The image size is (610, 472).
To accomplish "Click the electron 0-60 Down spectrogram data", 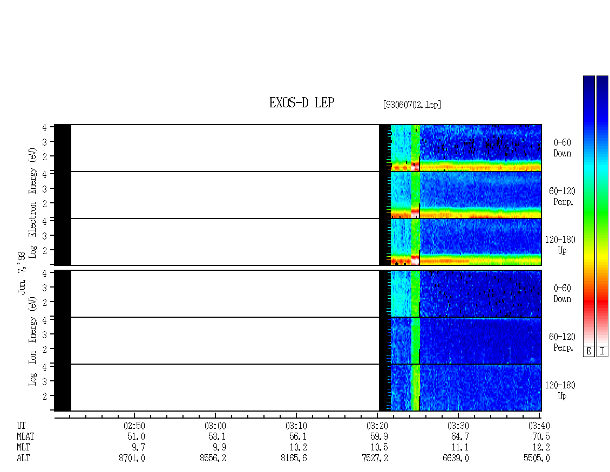I will [466, 148].
